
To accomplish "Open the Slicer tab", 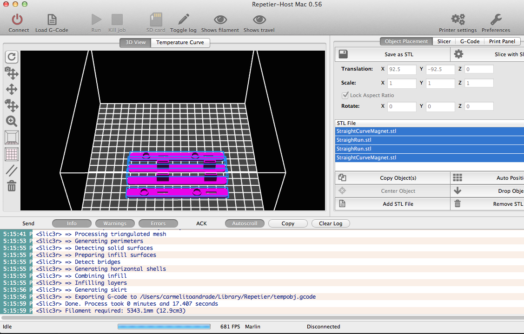I will [x=444, y=41].
